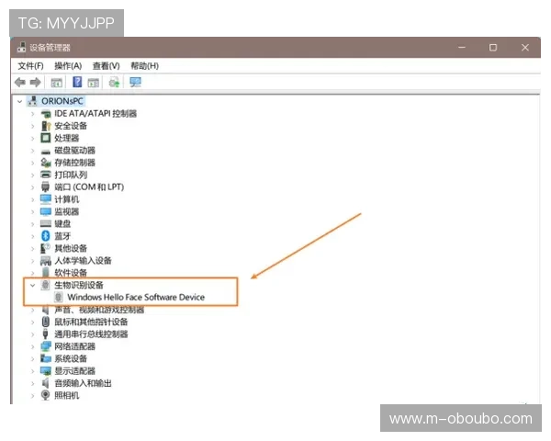Click the 鼠标和其他指针设备 mouse icon
Image resolution: width=551 pixels, height=441 pixels.
click(x=46, y=322)
